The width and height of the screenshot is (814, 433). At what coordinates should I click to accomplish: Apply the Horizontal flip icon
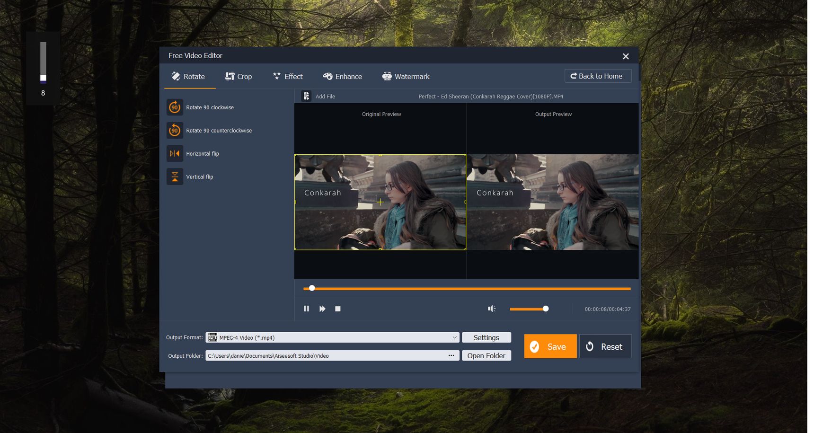pyautogui.click(x=175, y=154)
